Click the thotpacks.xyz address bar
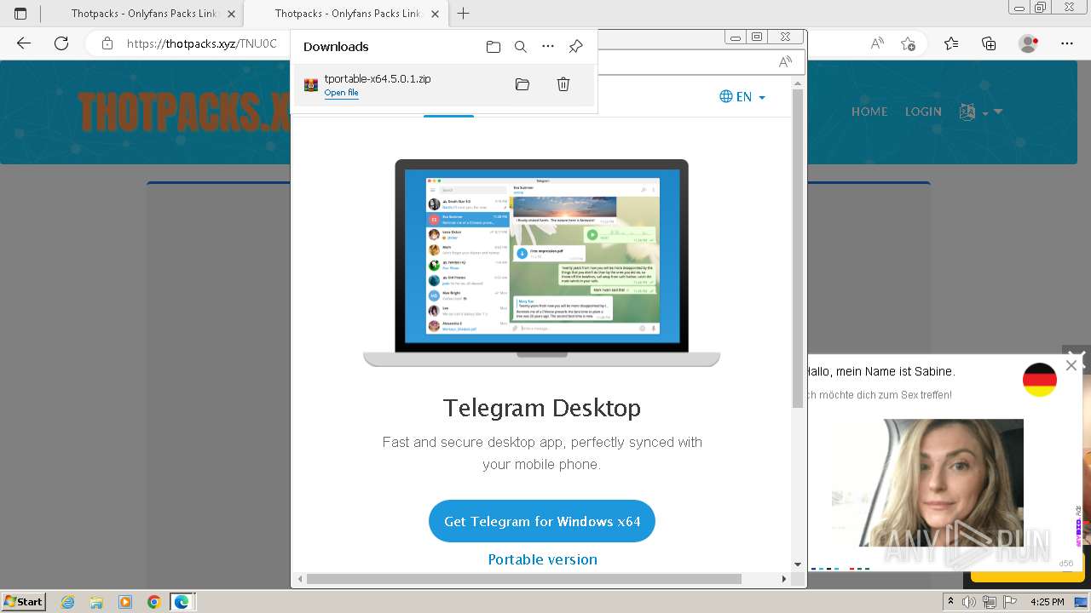The height and width of the screenshot is (613, 1091). click(x=202, y=43)
